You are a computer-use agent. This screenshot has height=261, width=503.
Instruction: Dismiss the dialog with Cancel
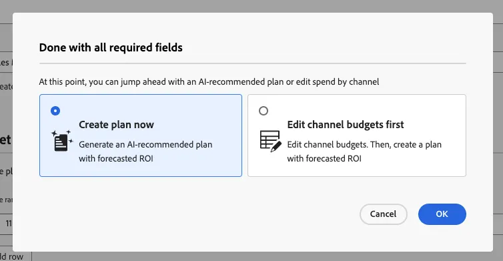(x=384, y=214)
